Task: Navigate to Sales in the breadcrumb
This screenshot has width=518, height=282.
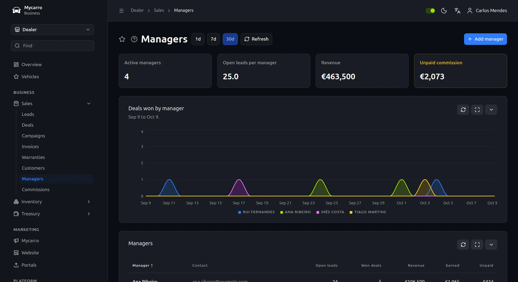Action: click(159, 10)
